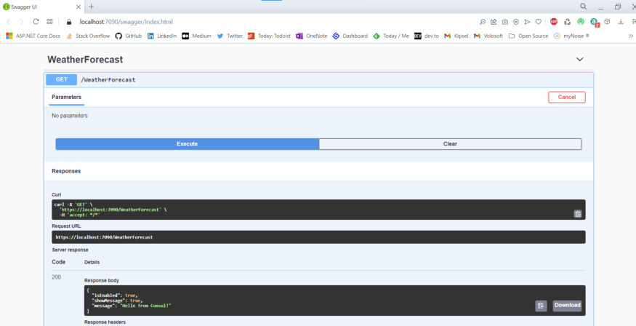Open the Kişisel Gmail bookmark
This screenshot has width=636, height=326.
coord(456,36)
